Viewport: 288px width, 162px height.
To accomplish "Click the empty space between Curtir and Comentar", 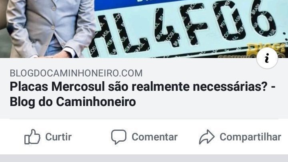I will click(x=91, y=137).
